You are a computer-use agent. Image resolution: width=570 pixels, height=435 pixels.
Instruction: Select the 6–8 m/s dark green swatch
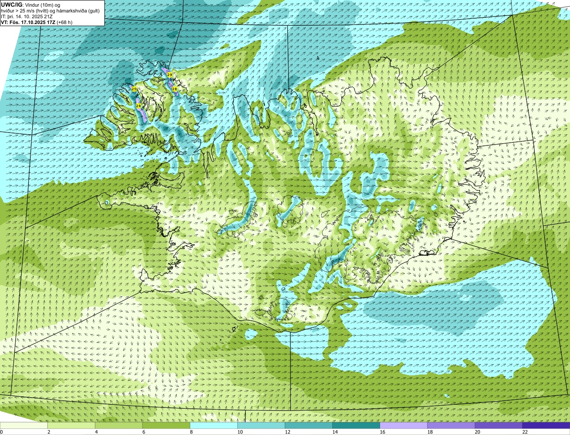pos(166,425)
